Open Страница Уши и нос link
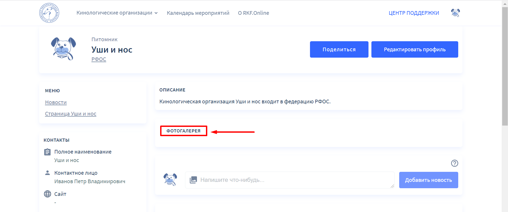 (71, 114)
